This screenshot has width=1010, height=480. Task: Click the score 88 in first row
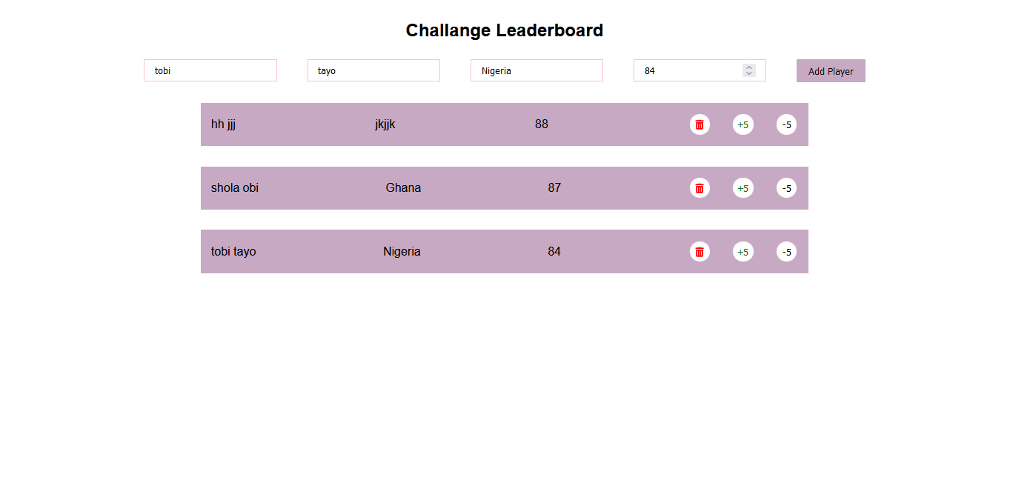pos(542,124)
